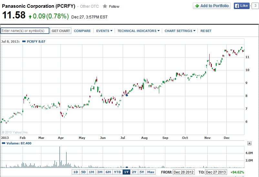259x177 pixels.
Task: Select the 5Y time range
Action: [x=142, y=172]
